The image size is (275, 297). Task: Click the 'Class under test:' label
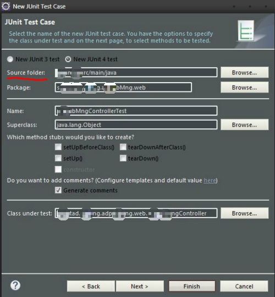pyautogui.click(x=29, y=213)
